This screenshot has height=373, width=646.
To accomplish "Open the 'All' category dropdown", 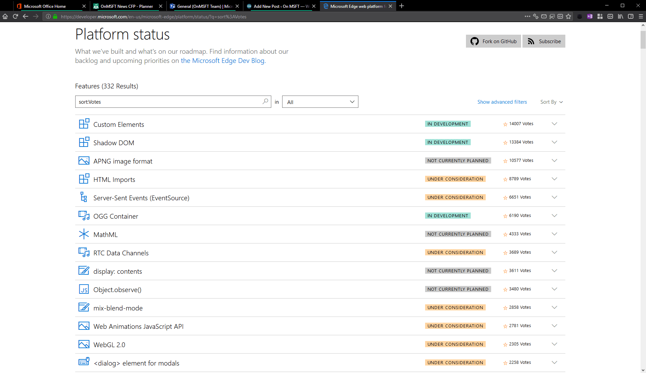I will click(x=320, y=102).
